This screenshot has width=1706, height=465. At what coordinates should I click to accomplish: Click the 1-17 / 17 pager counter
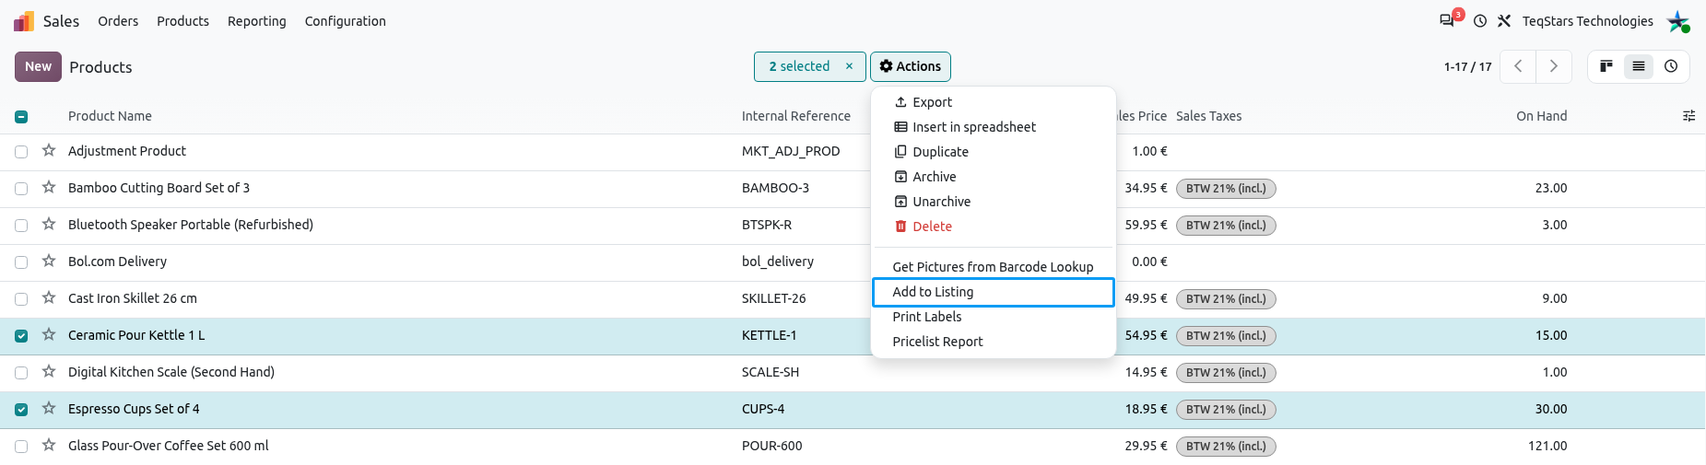1467,67
